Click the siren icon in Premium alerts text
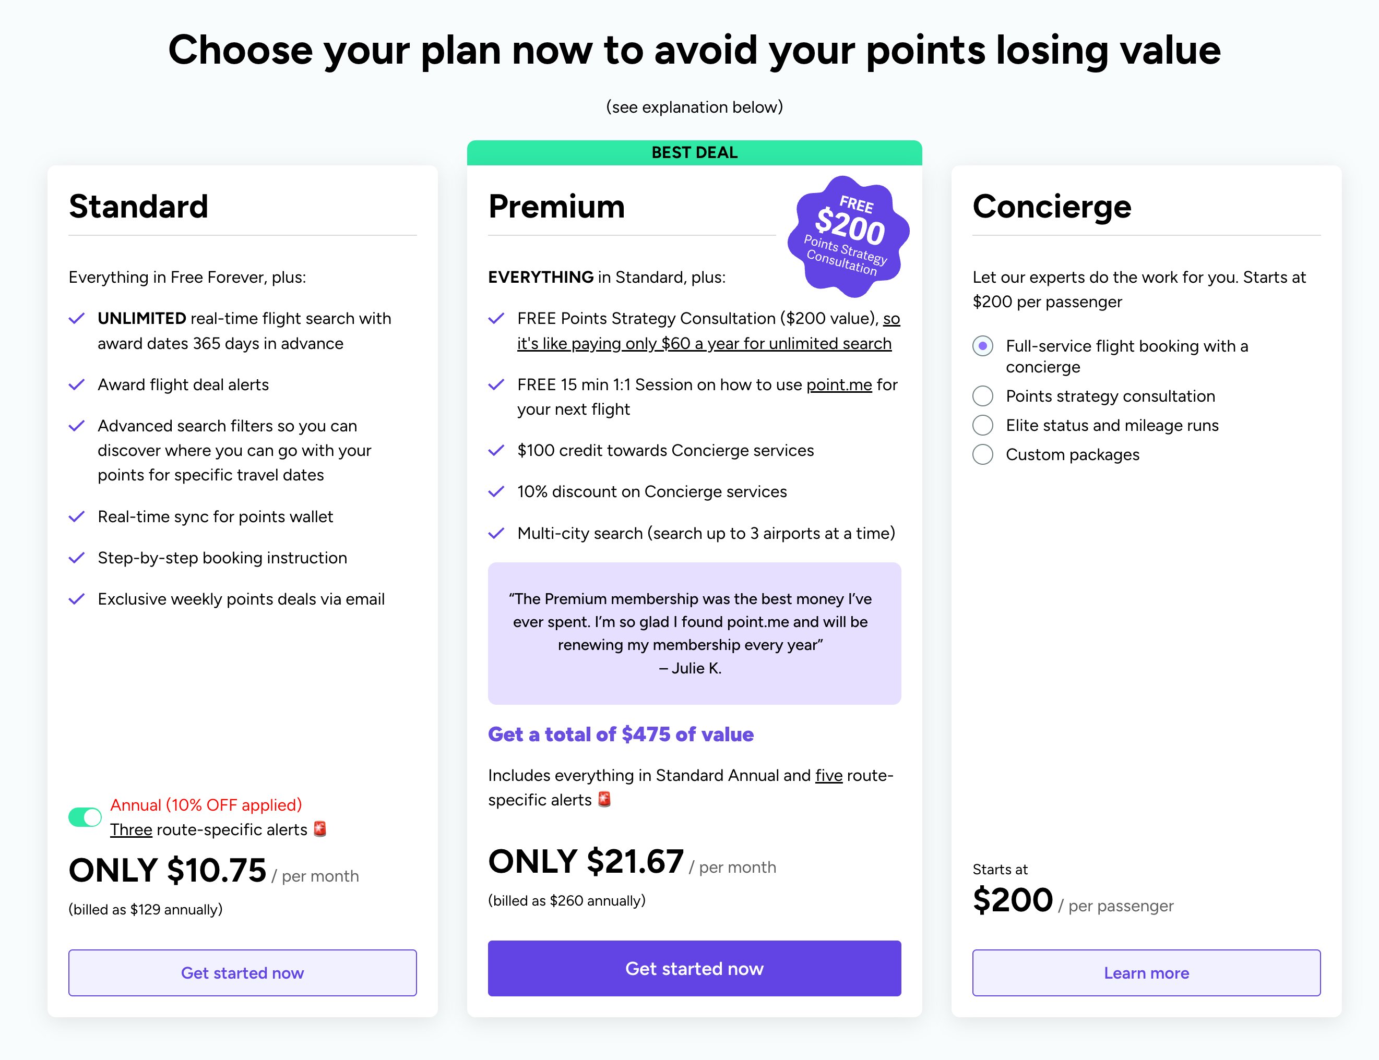1379x1060 pixels. coord(604,799)
